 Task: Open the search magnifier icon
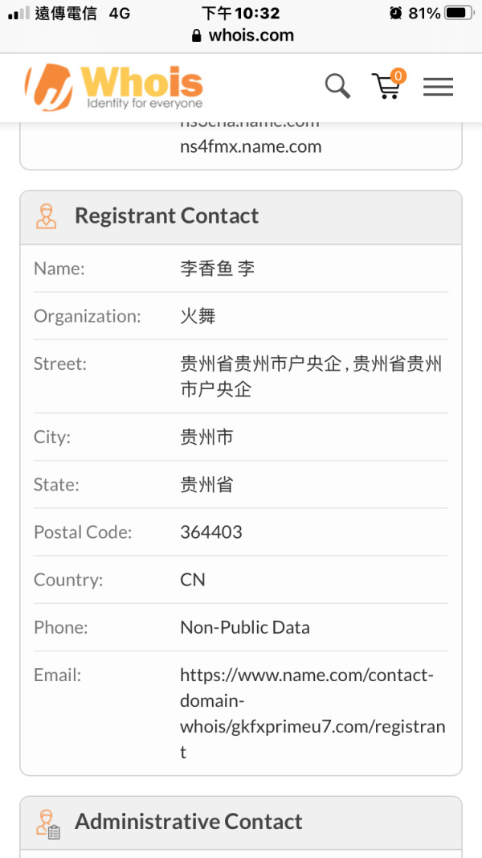337,85
